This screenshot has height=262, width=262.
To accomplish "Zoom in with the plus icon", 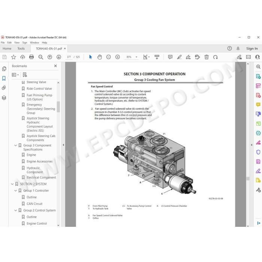I will pos(118,57).
